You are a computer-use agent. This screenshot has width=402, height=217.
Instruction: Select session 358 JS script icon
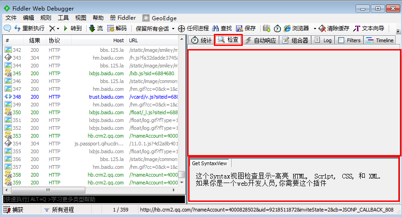click(8, 174)
